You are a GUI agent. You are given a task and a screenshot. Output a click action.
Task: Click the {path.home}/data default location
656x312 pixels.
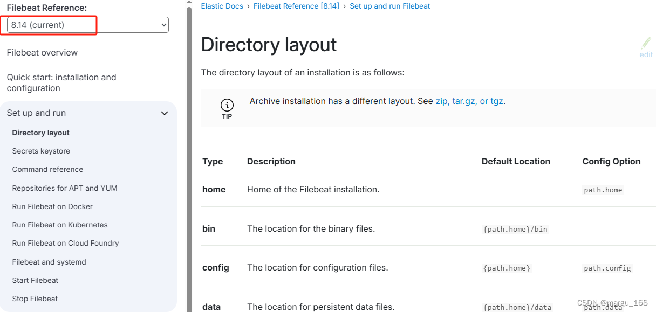pyautogui.click(x=517, y=307)
